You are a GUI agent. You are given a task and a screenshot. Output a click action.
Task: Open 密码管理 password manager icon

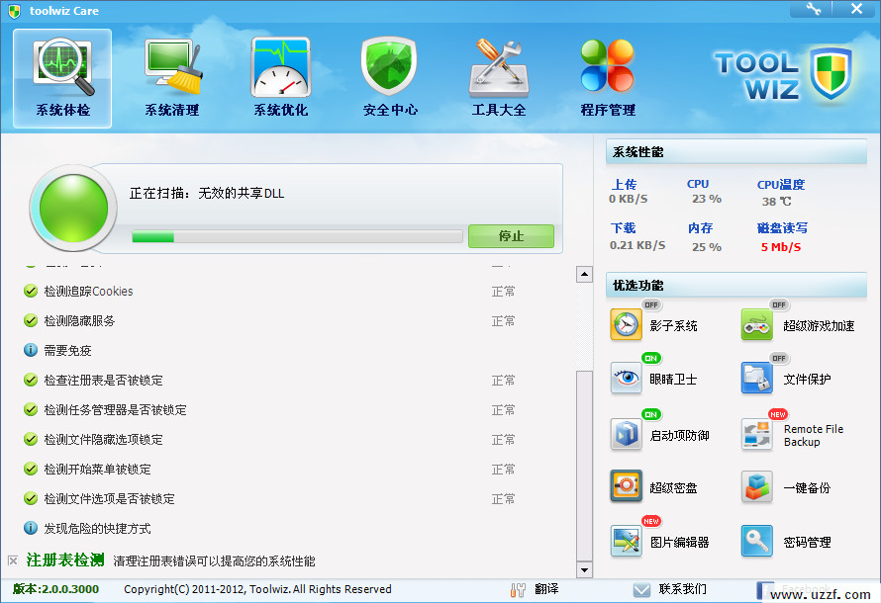point(757,542)
